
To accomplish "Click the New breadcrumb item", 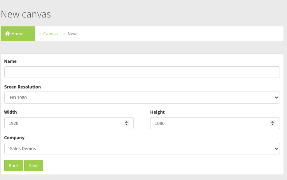I will coord(72,34).
